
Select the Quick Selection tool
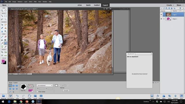point(5,19)
